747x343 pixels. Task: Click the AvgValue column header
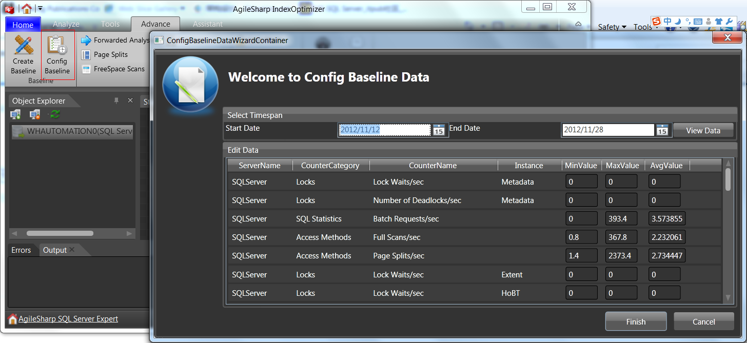click(666, 166)
